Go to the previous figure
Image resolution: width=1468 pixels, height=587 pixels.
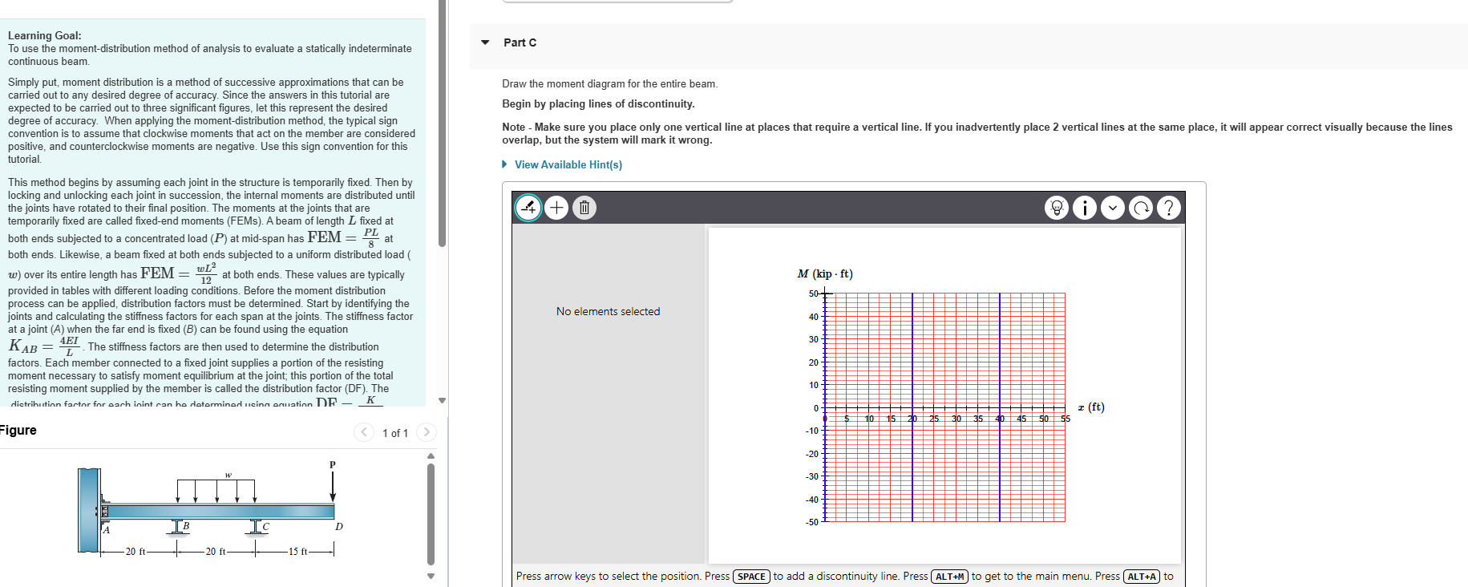tap(364, 432)
